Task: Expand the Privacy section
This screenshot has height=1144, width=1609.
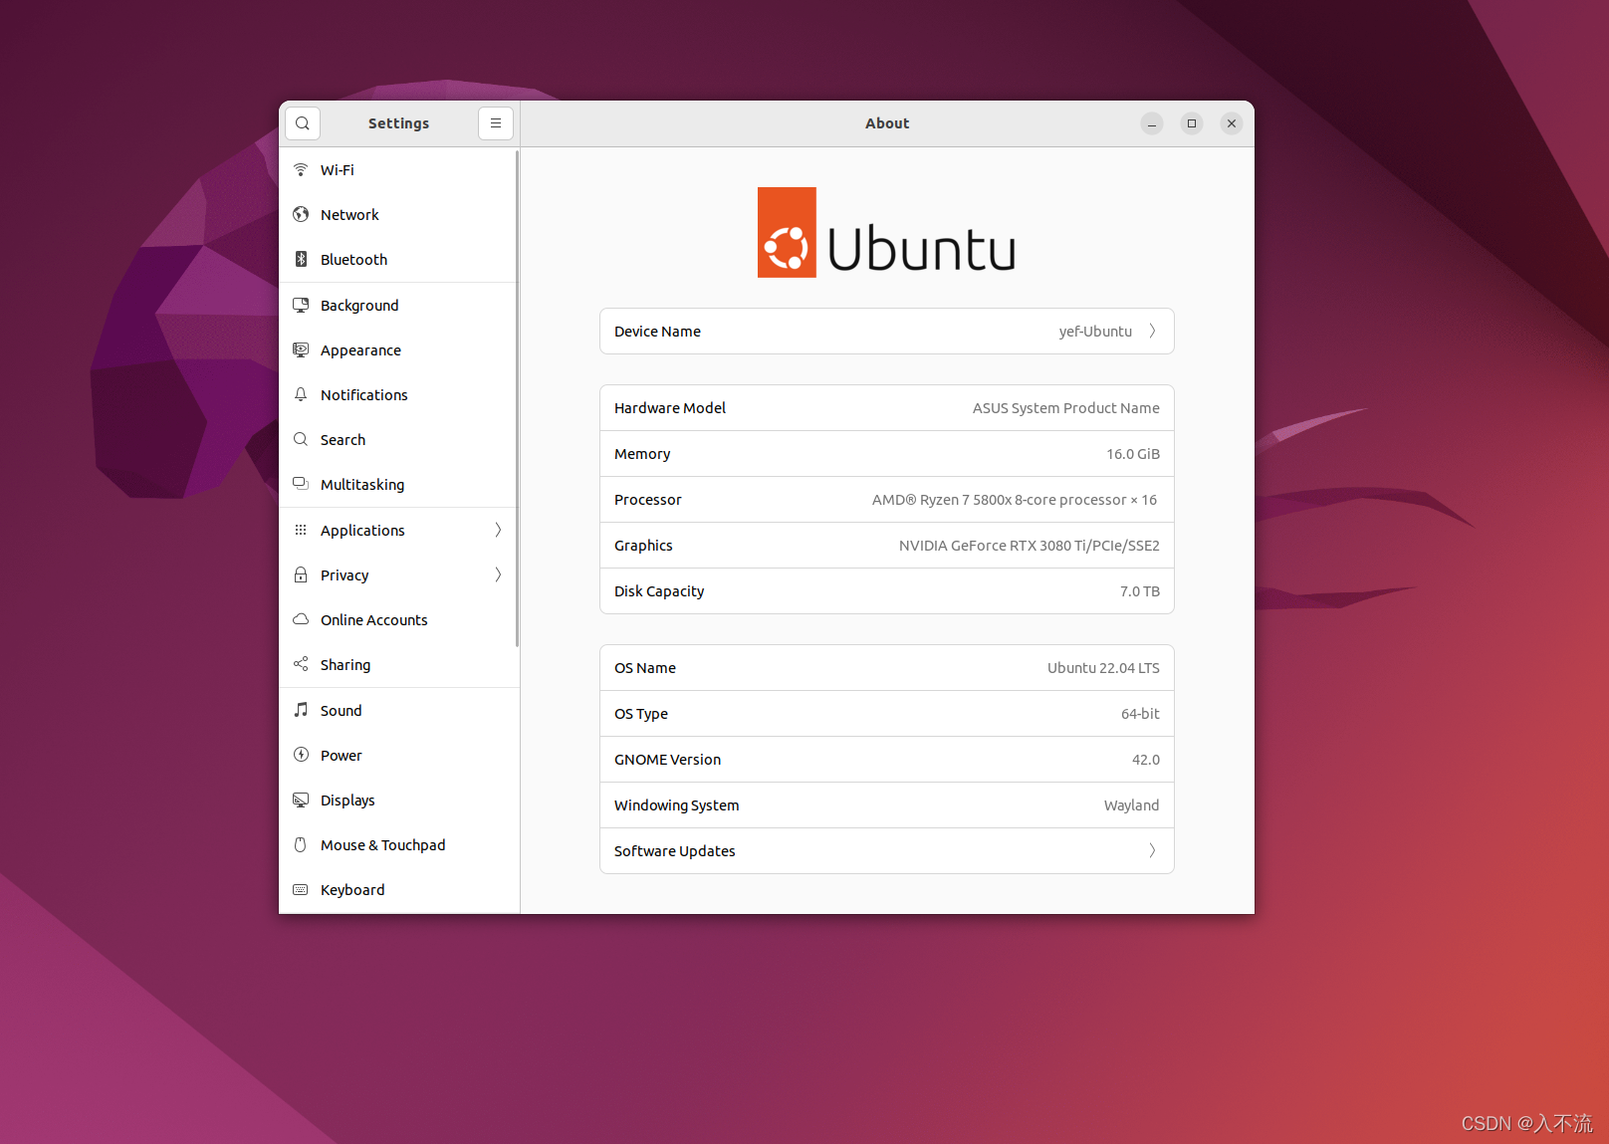Action: click(498, 574)
